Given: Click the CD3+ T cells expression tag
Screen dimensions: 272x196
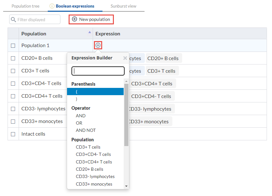Looking at the screenshot, I should [161, 71].
